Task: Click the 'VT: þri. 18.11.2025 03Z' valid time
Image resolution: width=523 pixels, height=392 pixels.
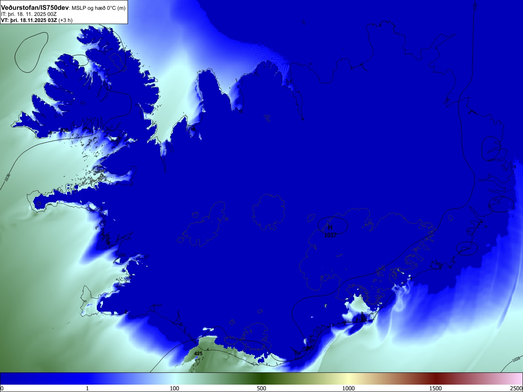Action: click(29, 20)
